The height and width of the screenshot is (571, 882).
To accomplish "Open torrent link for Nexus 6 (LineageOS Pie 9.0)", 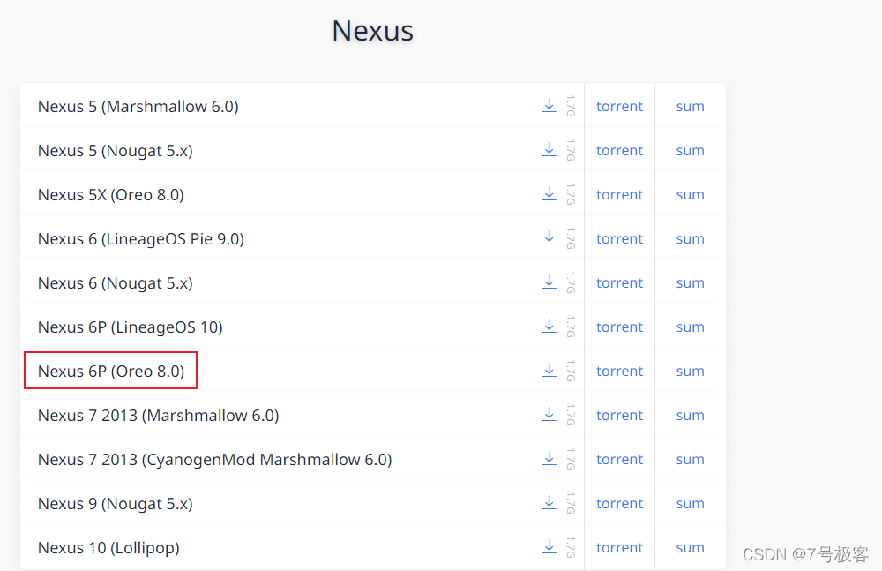I will coord(619,239).
